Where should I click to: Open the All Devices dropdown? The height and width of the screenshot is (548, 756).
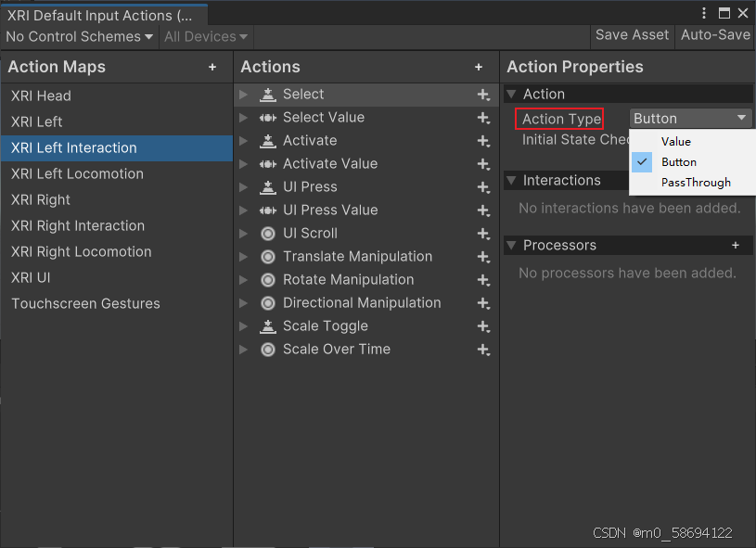pos(204,36)
